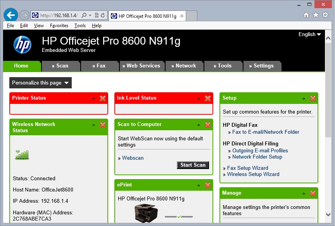Click the browser back arrow button
The height and width of the screenshot is (226, 335).
pos(10,15)
